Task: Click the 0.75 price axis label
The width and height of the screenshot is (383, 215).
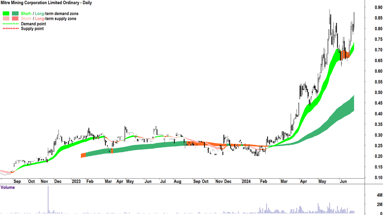Action: click(x=378, y=39)
